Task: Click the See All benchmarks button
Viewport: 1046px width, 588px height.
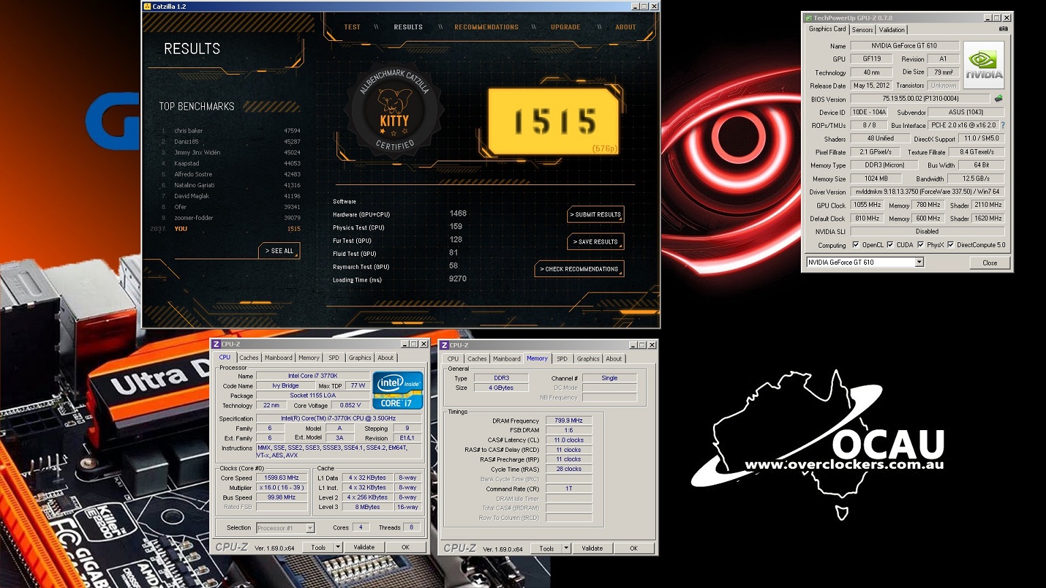Action: click(x=279, y=251)
